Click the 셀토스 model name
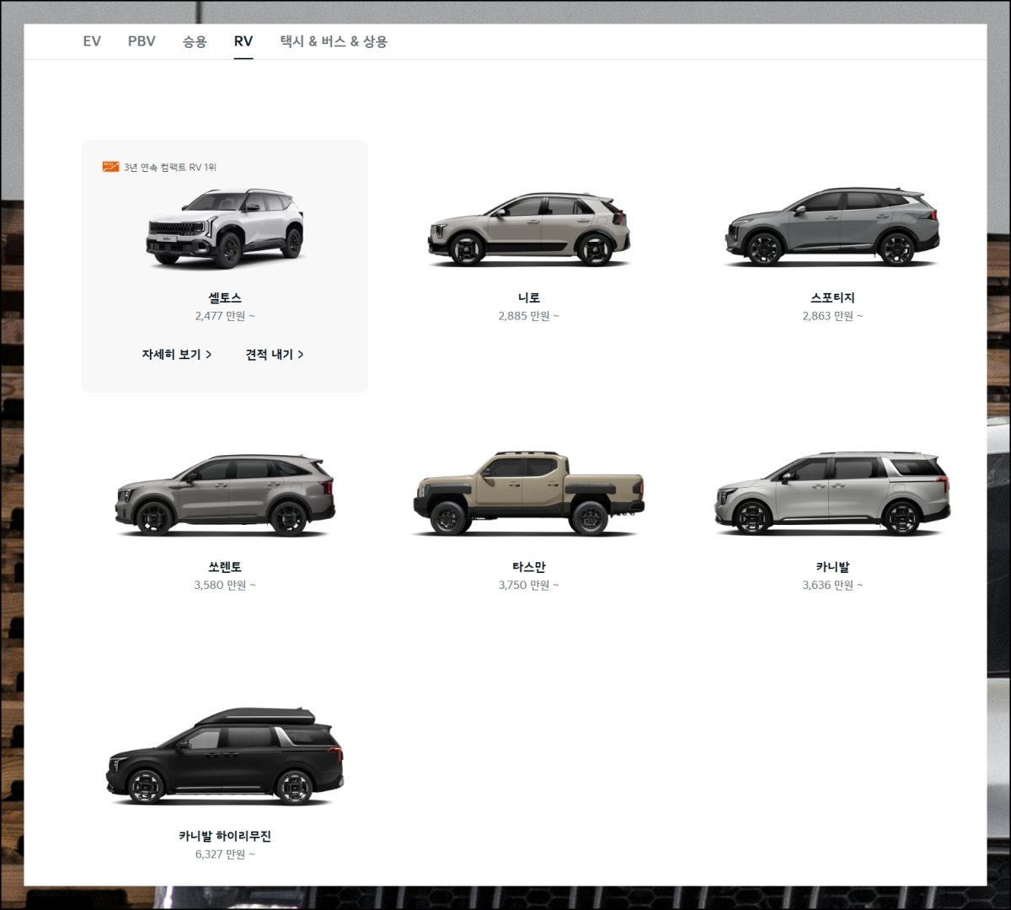This screenshot has width=1011, height=910. pyautogui.click(x=225, y=297)
